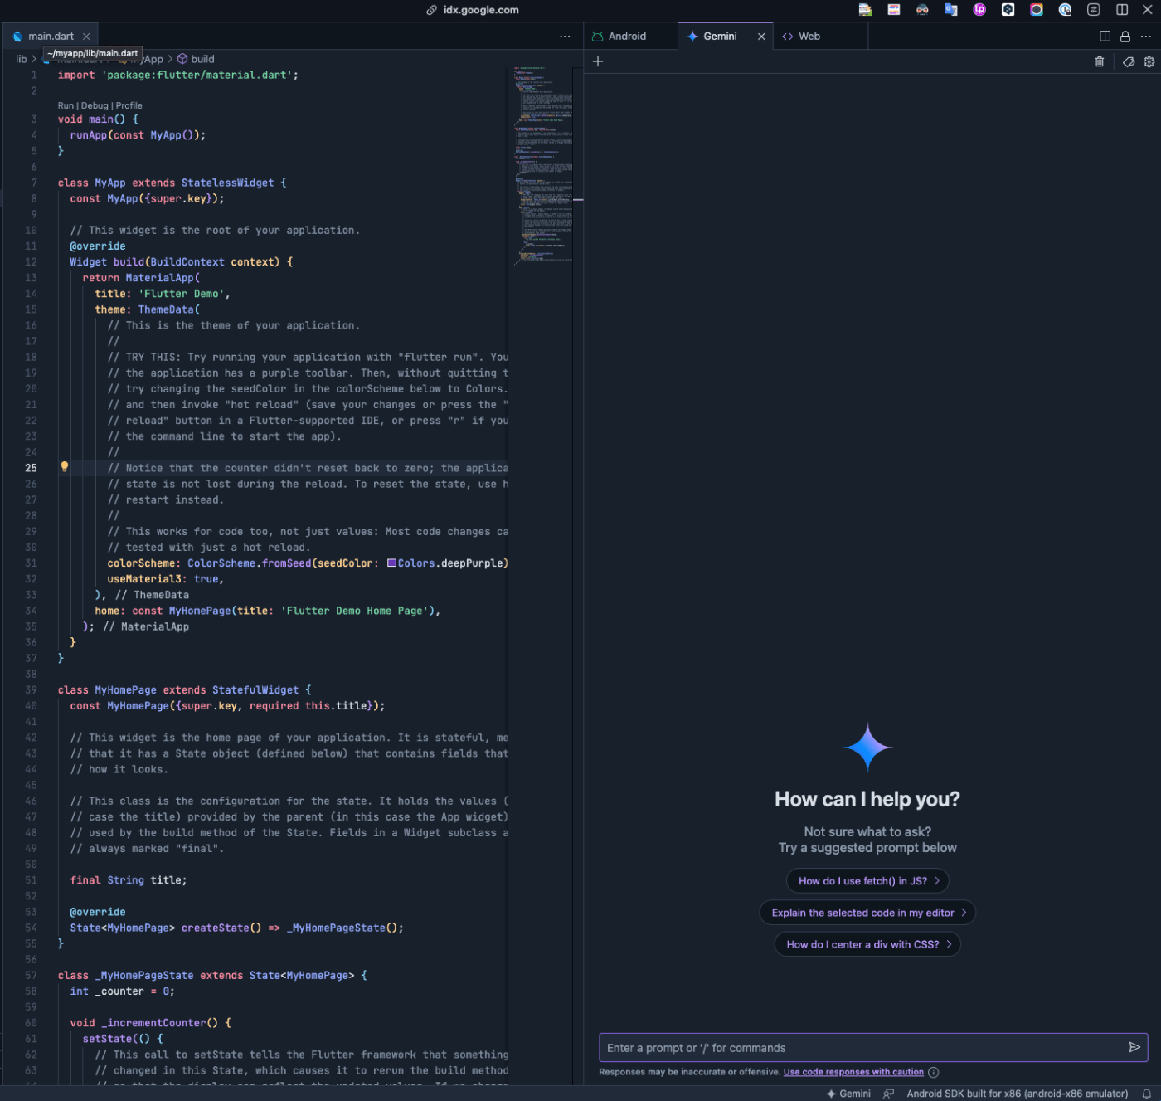1161x1101 pixels.
Task: Toggle the split editor layout icon
Action: tap(1104, 36)
